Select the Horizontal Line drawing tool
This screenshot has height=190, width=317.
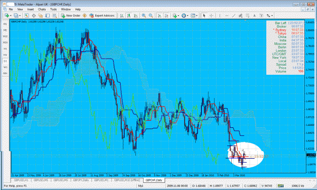coord(227,16)
